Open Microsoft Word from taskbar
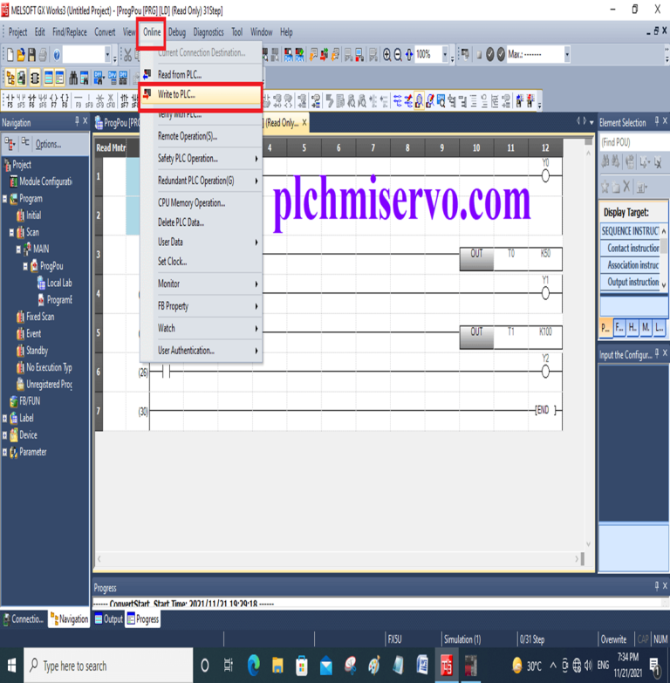 click(422, 666)
